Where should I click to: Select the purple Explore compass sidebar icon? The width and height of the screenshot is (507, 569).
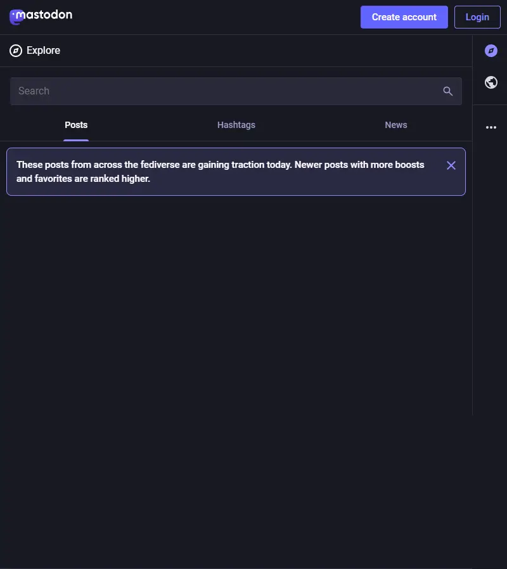pos(491,51)
